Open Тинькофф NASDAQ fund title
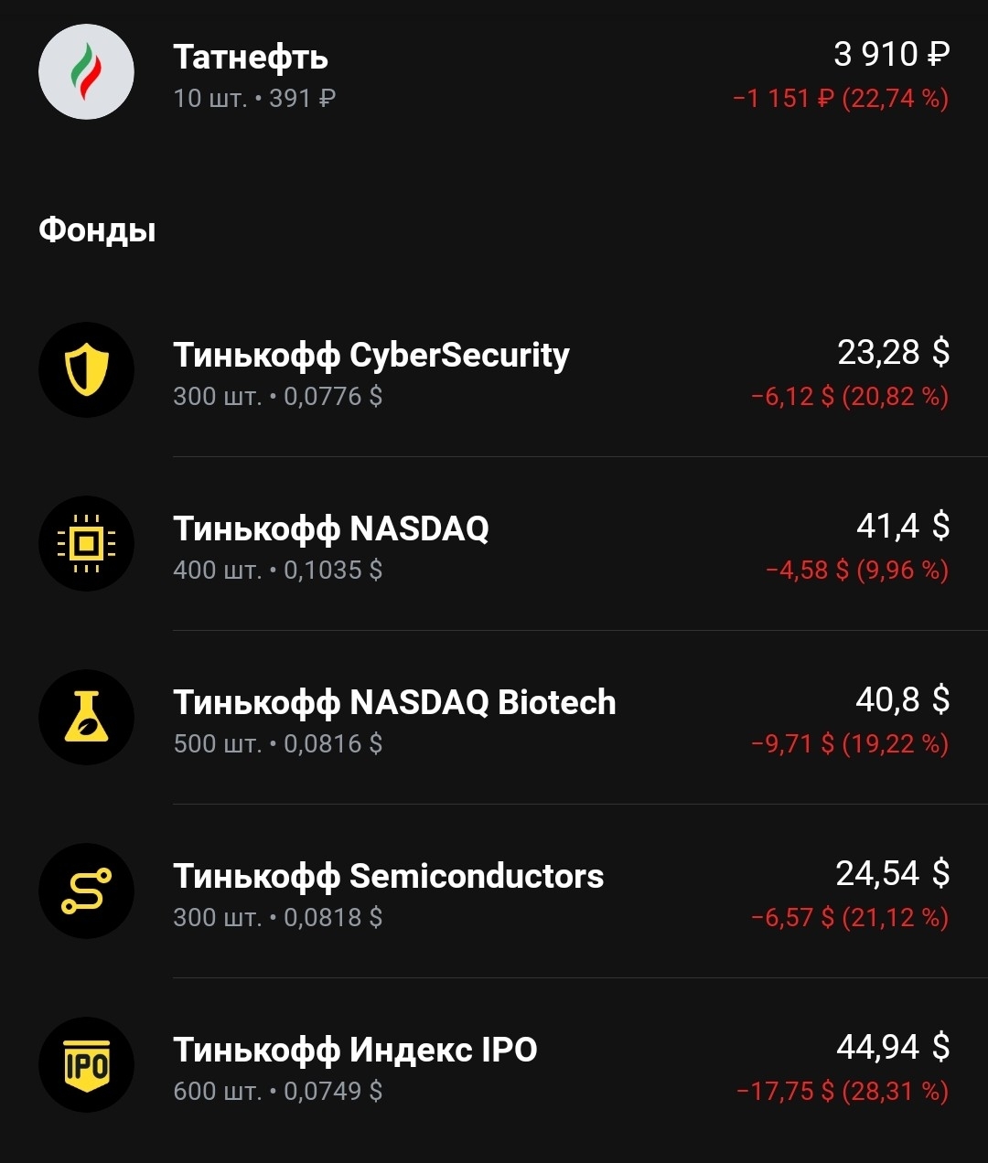The image size is (988, 1163). tap(331, 528)
